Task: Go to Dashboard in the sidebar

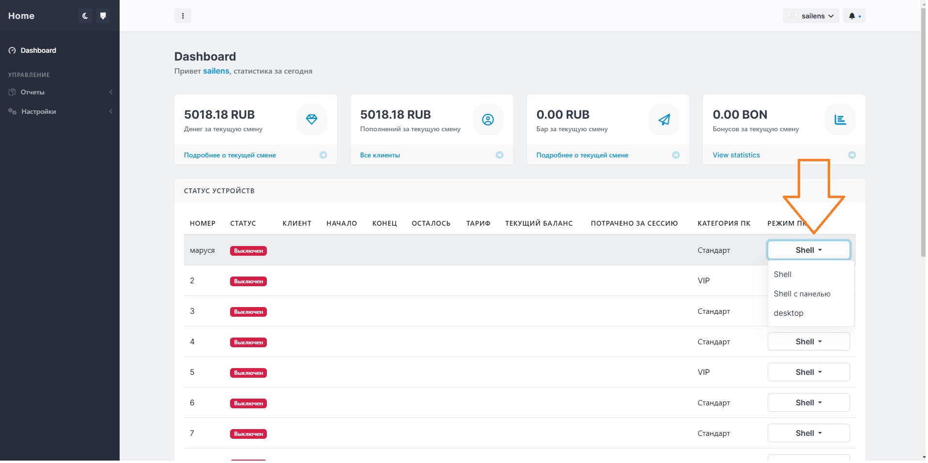Action: click(38, 50)
